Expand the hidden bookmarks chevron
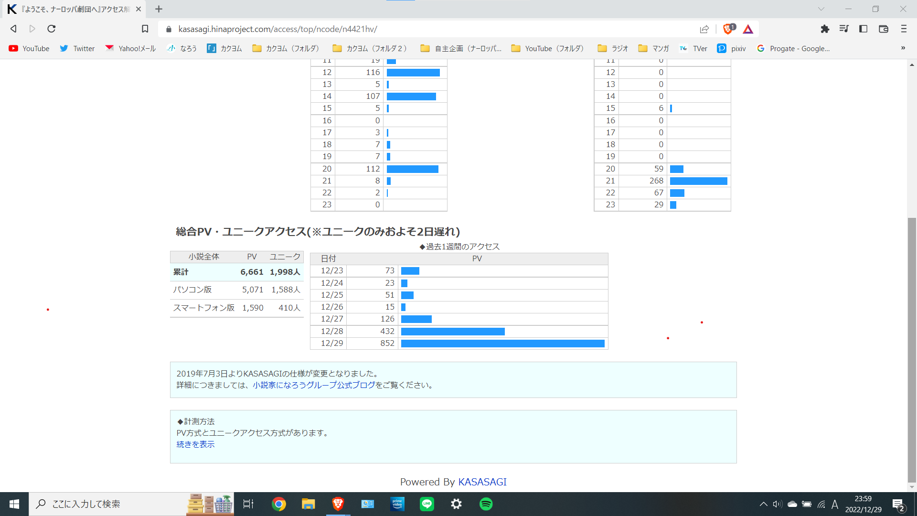Image resolution: width=917 pixels, height=516 pixels. [x=903, y=48]
